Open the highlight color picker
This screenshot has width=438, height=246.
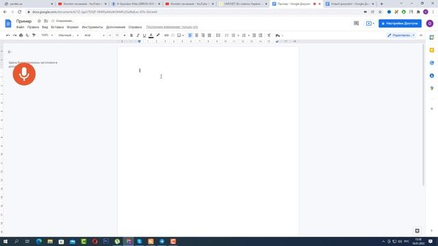(158, 36)
